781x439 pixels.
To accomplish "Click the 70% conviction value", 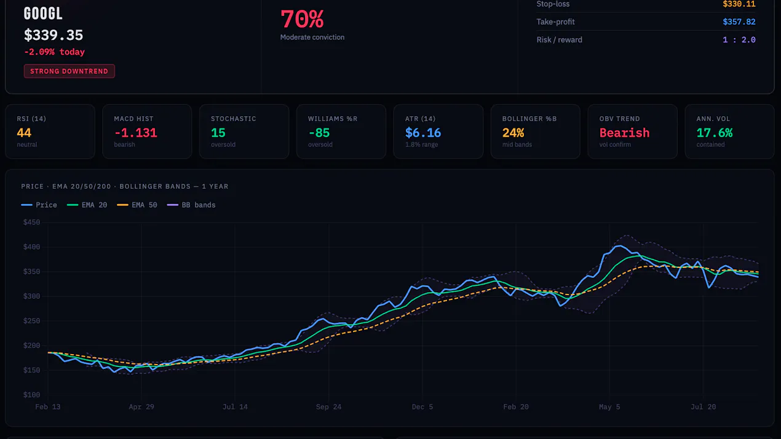I will coord(302,19).
